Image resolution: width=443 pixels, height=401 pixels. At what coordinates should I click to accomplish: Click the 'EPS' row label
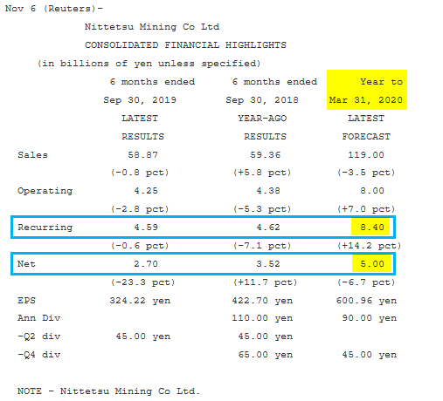click(x=26, y=301)
